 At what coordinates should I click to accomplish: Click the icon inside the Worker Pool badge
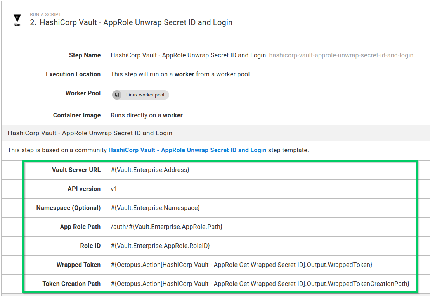(x=117, y=95)
